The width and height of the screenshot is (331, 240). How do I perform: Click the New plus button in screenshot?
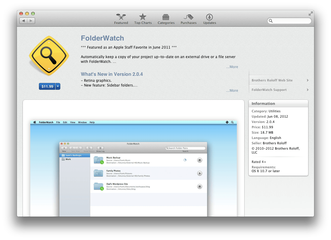[x=64, y=148]
